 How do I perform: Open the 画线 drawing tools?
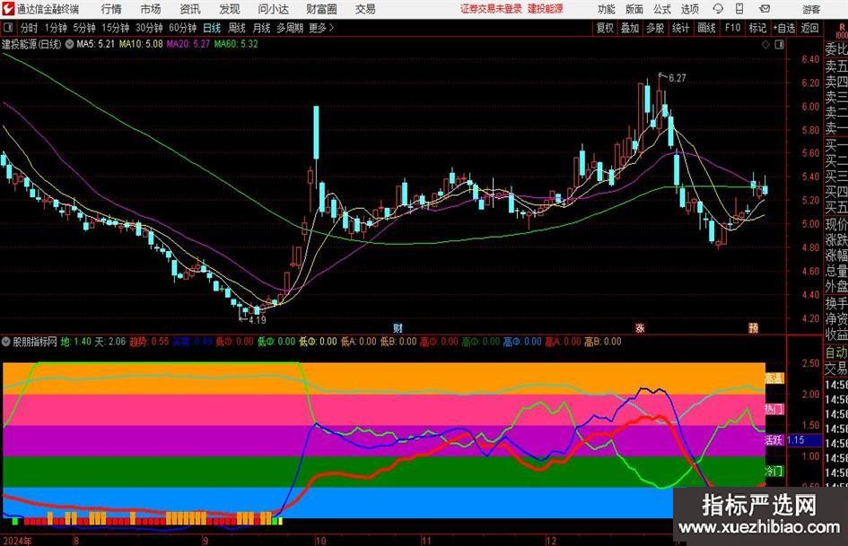pos(706,28)
